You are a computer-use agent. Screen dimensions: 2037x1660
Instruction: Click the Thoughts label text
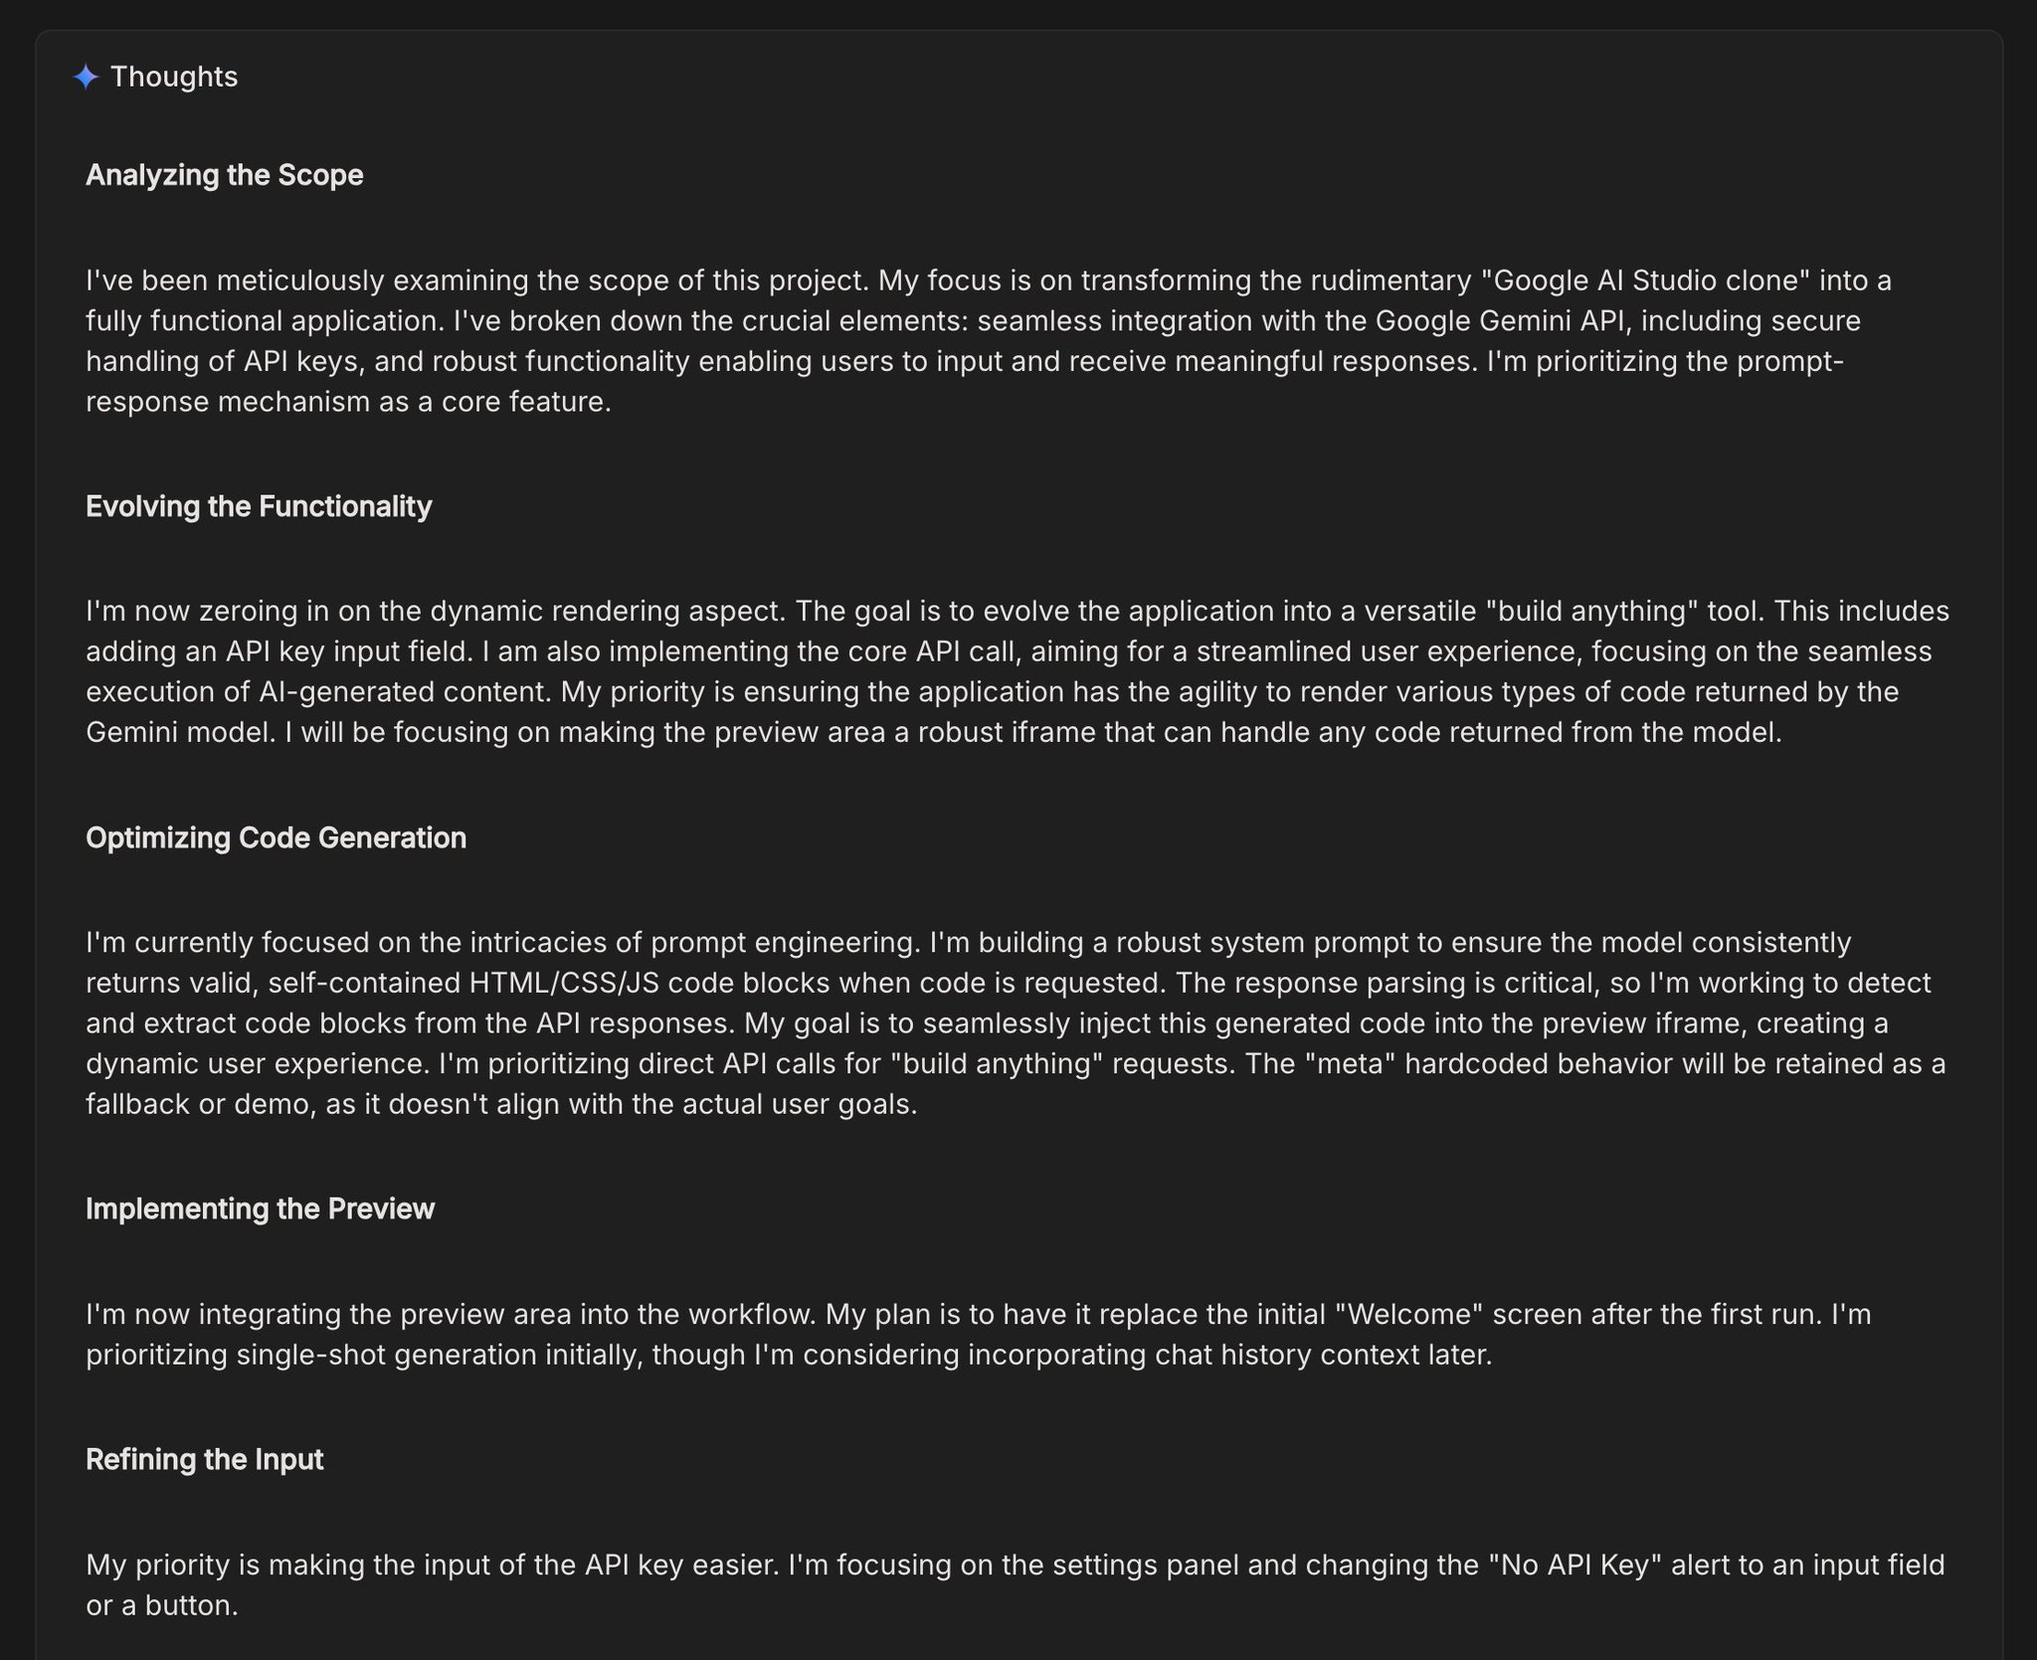tap(174, 77)
